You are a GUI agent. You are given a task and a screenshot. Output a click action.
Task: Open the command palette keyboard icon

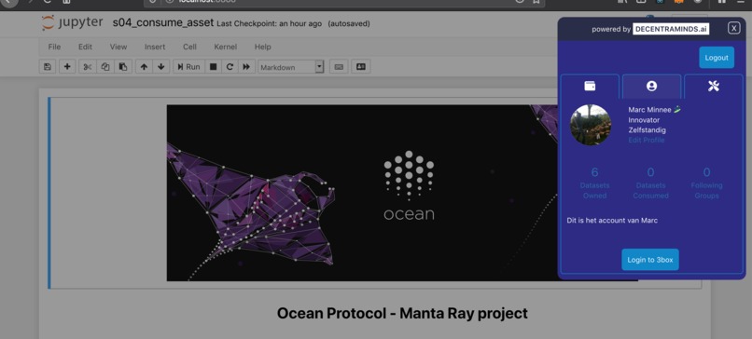coord(339,66)
